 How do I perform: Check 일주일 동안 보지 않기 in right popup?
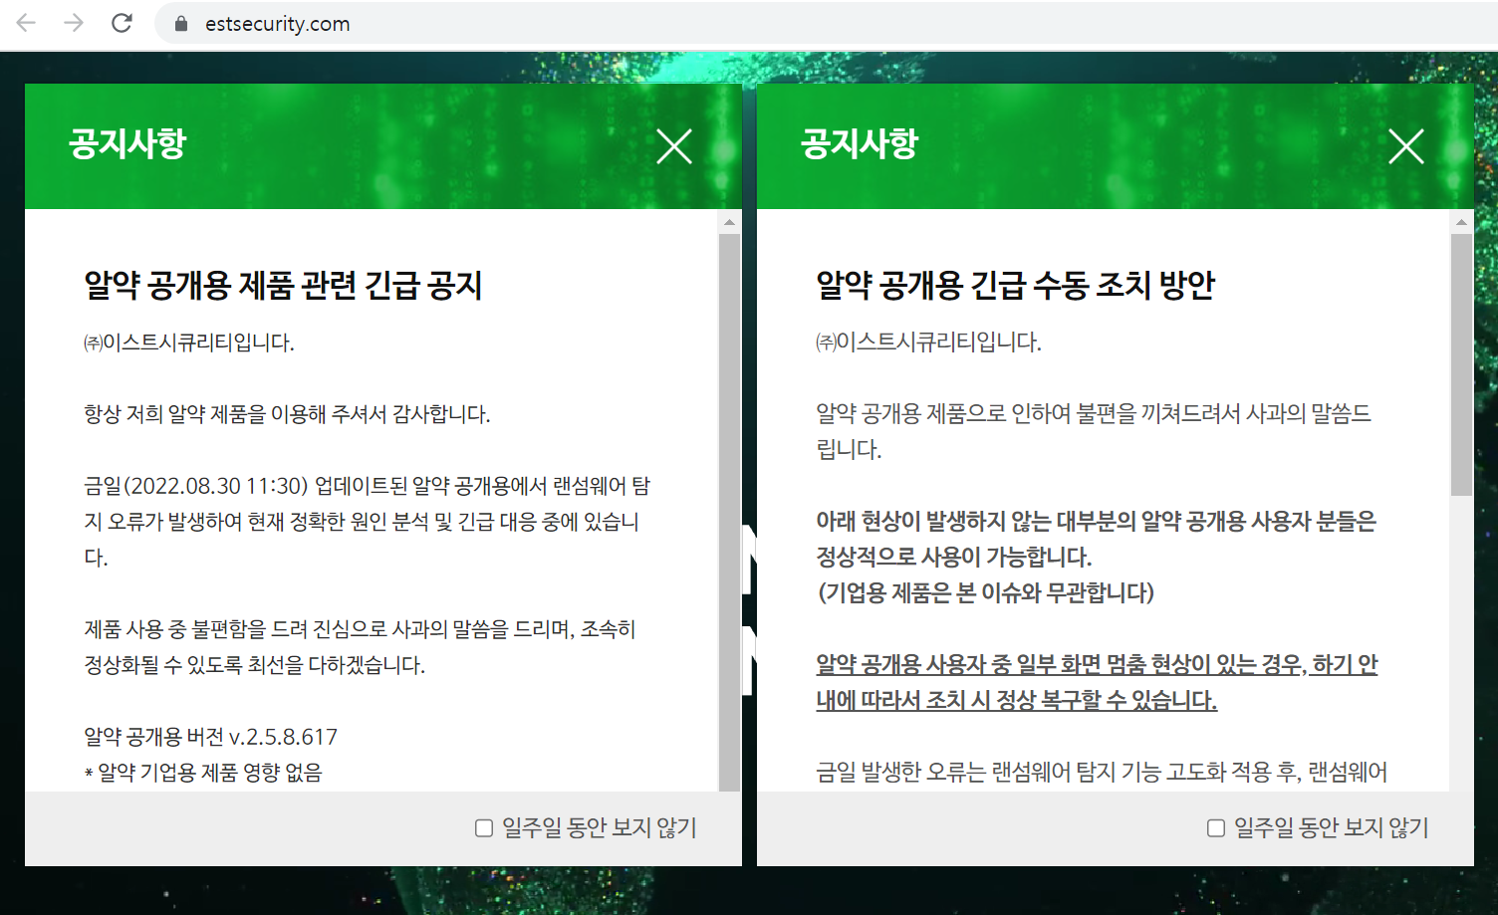pos(1216,828)
